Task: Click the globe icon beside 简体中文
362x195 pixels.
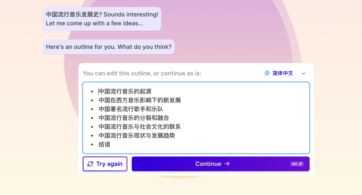Action: point(267,73)
